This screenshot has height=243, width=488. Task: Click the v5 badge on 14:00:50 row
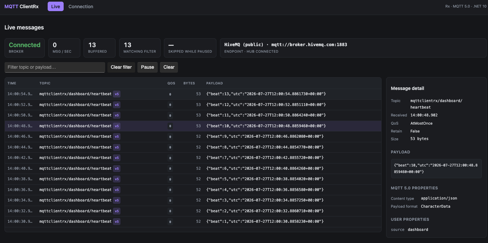point(117,115)
